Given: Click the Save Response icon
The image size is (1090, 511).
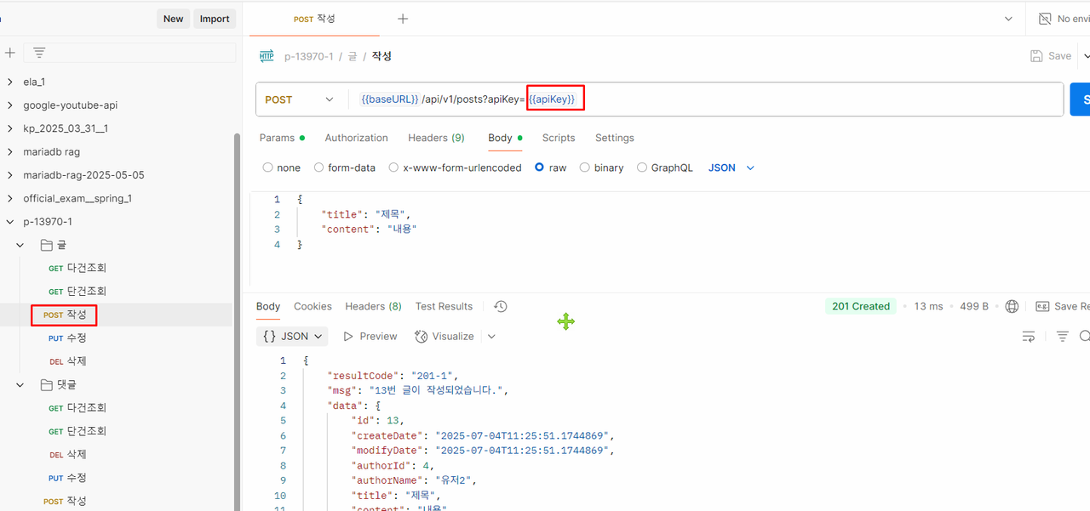Looking at the screenshot, I should coord(1042,306).
